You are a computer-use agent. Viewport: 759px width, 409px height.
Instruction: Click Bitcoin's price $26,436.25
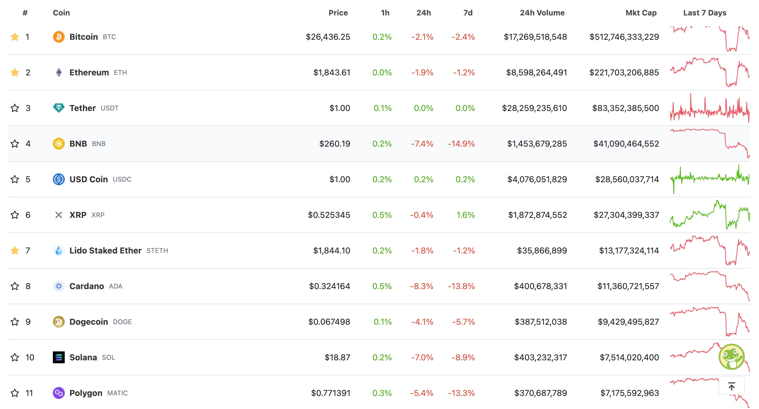click(x=328, y=37)
